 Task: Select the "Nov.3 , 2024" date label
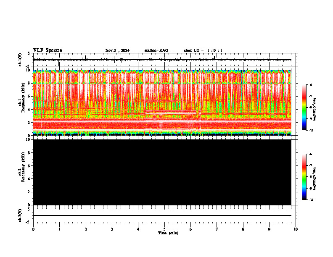[x=117, y=50]
